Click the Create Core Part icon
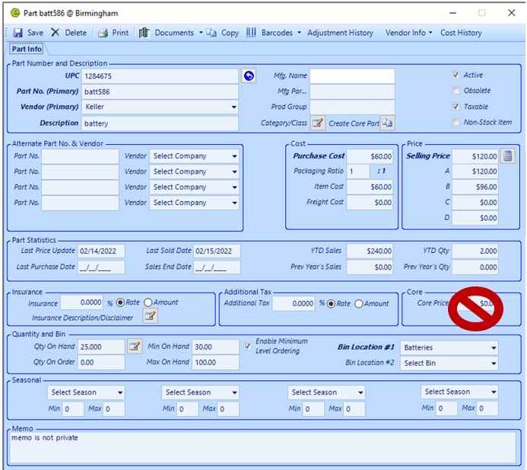 (387, 123)
